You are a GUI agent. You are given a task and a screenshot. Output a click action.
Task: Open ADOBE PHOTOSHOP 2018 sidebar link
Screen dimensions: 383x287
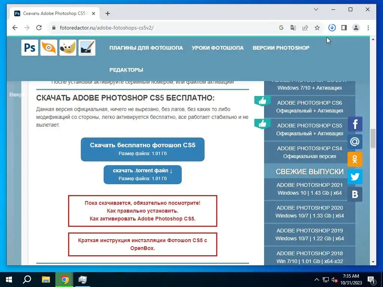309,256
